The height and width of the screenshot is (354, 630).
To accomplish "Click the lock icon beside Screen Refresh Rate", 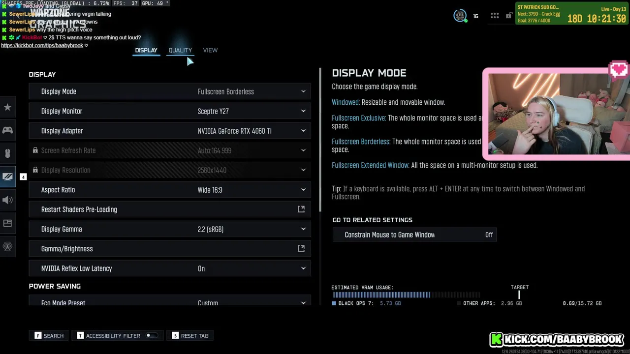I will click(x=35, y=150).
